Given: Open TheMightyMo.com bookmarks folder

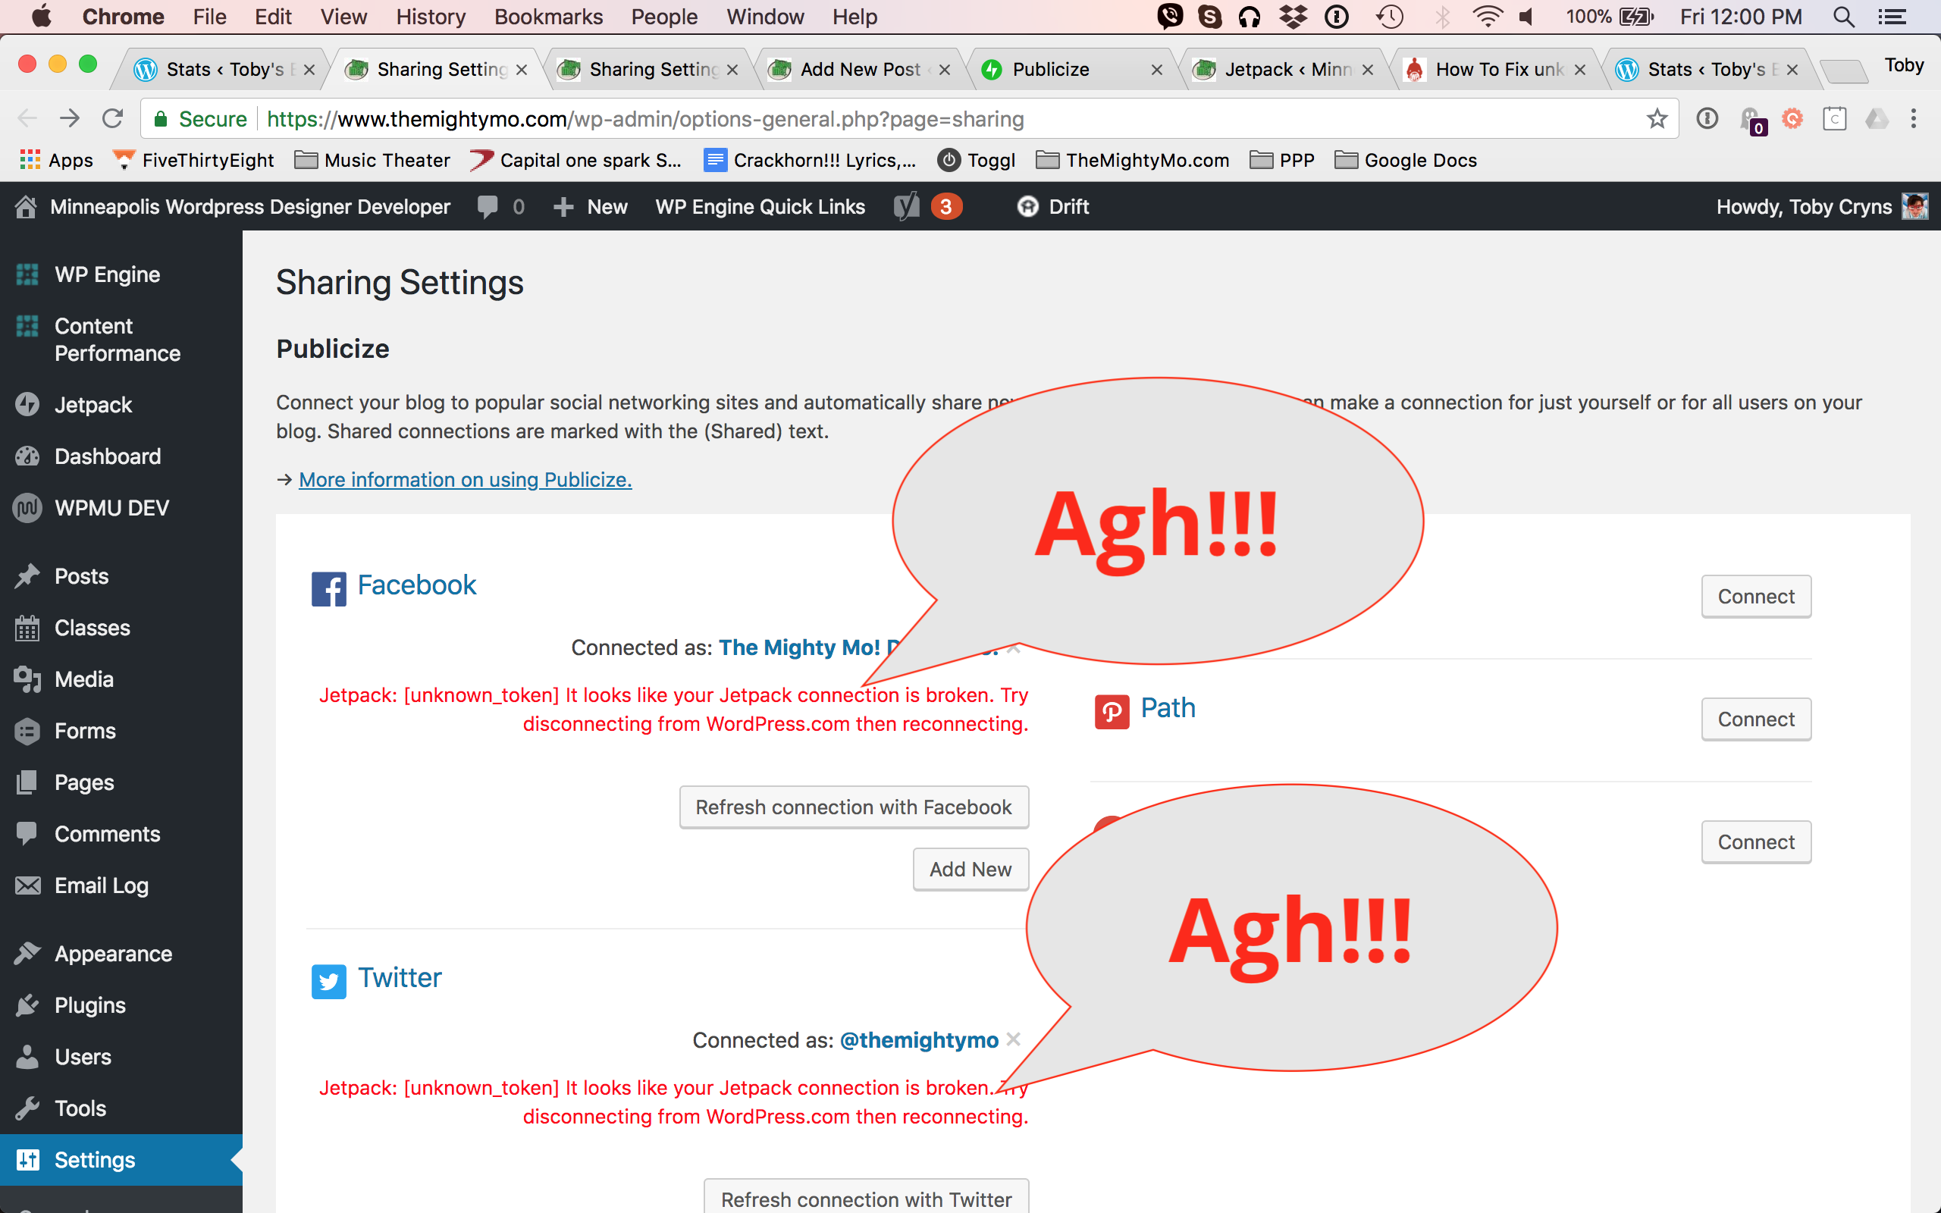Looking at the screenshot, I should pyautogui.click(x=1133, y=161).
